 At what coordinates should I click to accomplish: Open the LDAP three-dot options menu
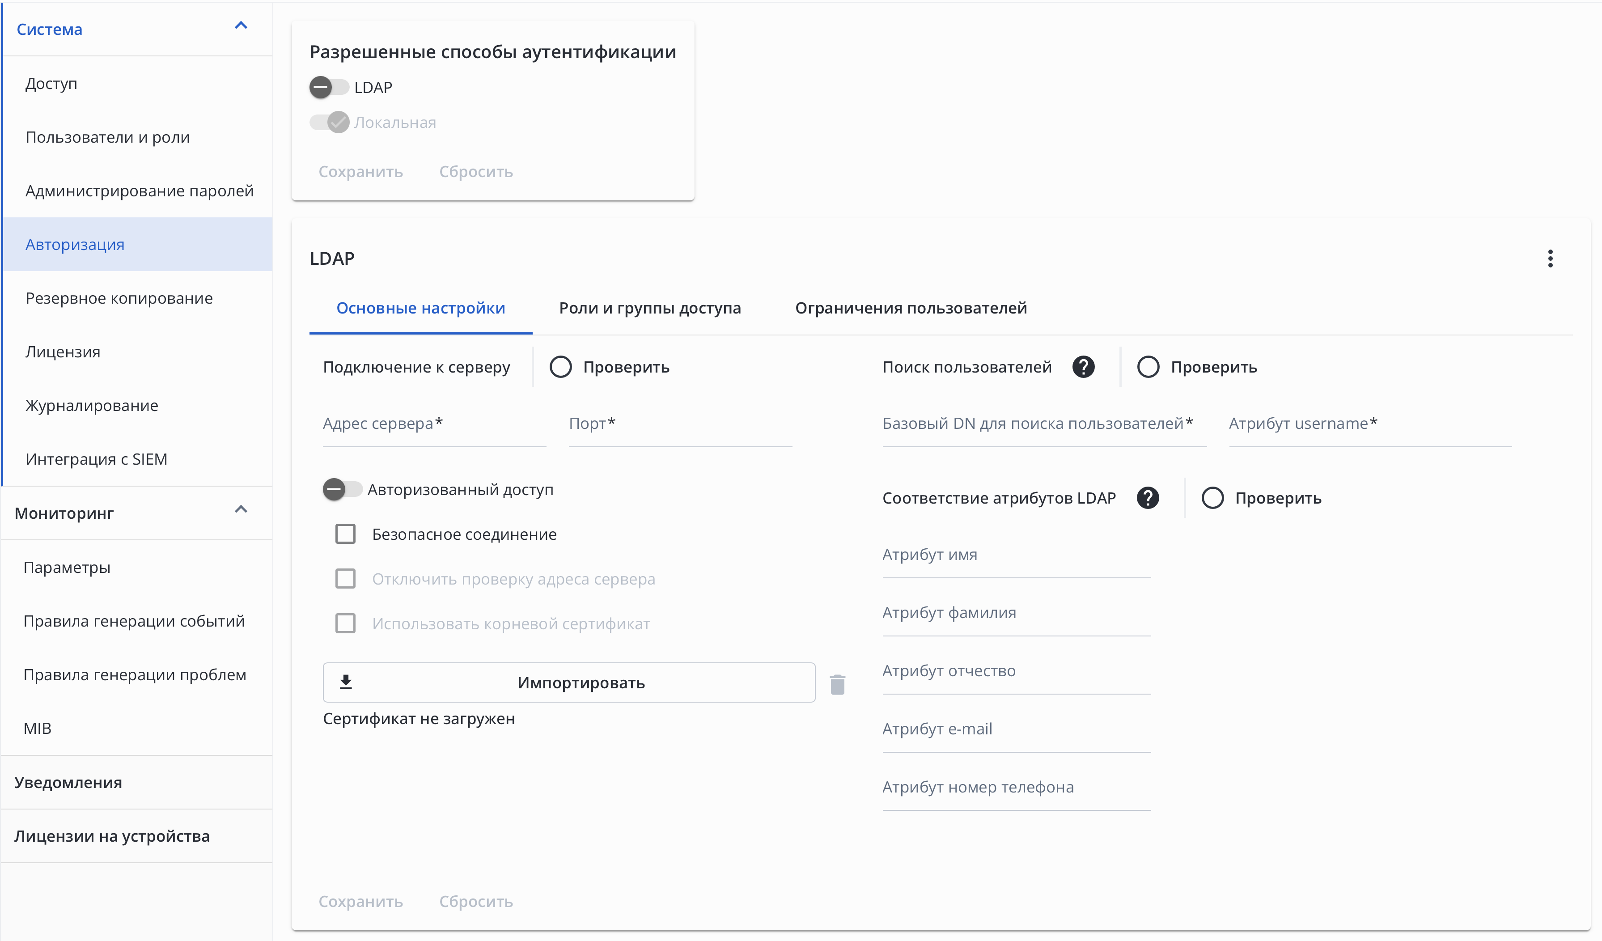point(1550,259)
